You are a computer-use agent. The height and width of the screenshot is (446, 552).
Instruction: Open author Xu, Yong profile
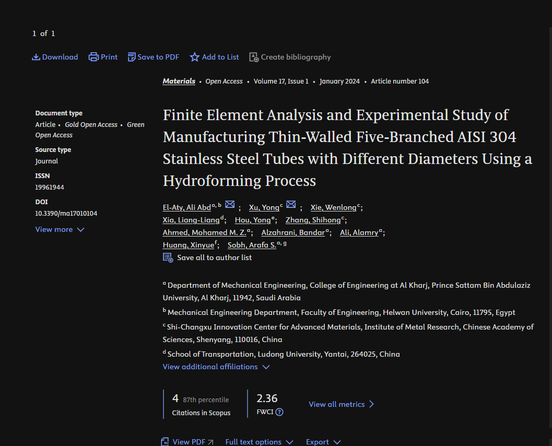264,208
